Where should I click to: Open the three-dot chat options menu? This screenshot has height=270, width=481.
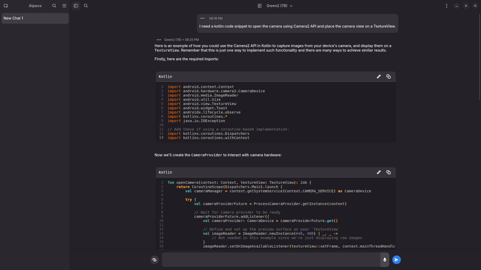tap(446, 6)
